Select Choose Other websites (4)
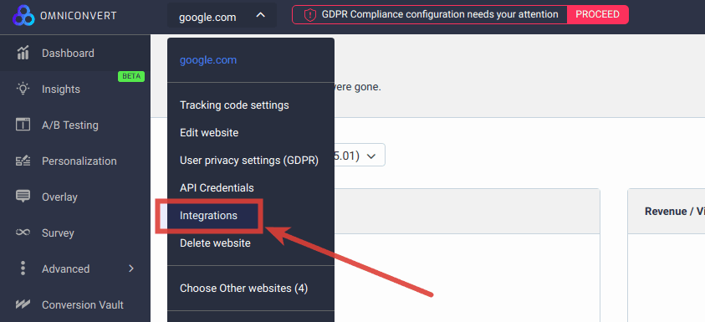This screenshot has width=705, height=322. click(x=243, y=288)
